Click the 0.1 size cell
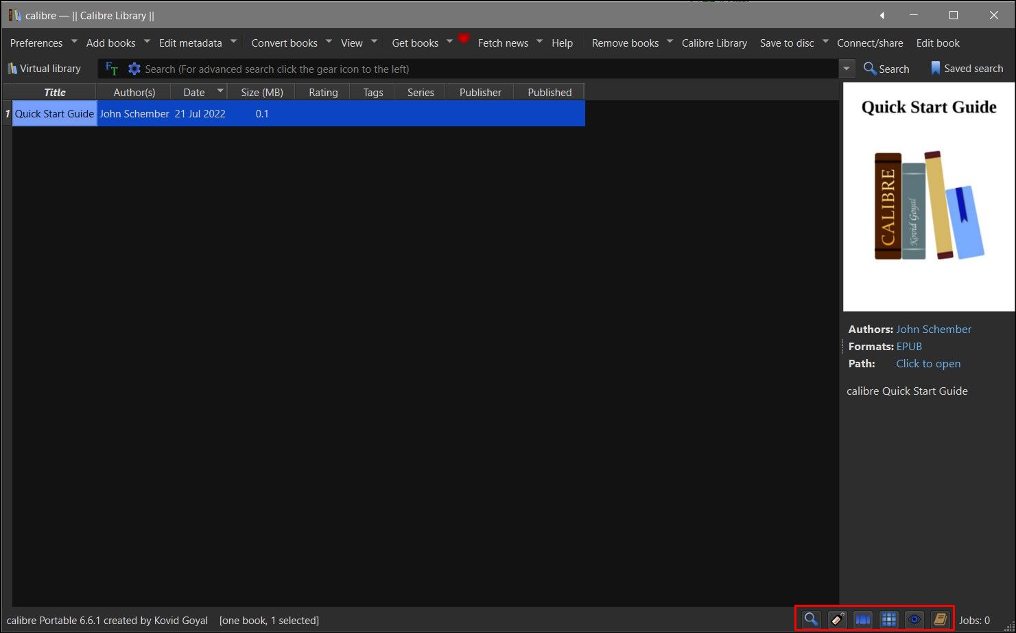This screenshot has height=633, width=1016. tap(262, 113)
